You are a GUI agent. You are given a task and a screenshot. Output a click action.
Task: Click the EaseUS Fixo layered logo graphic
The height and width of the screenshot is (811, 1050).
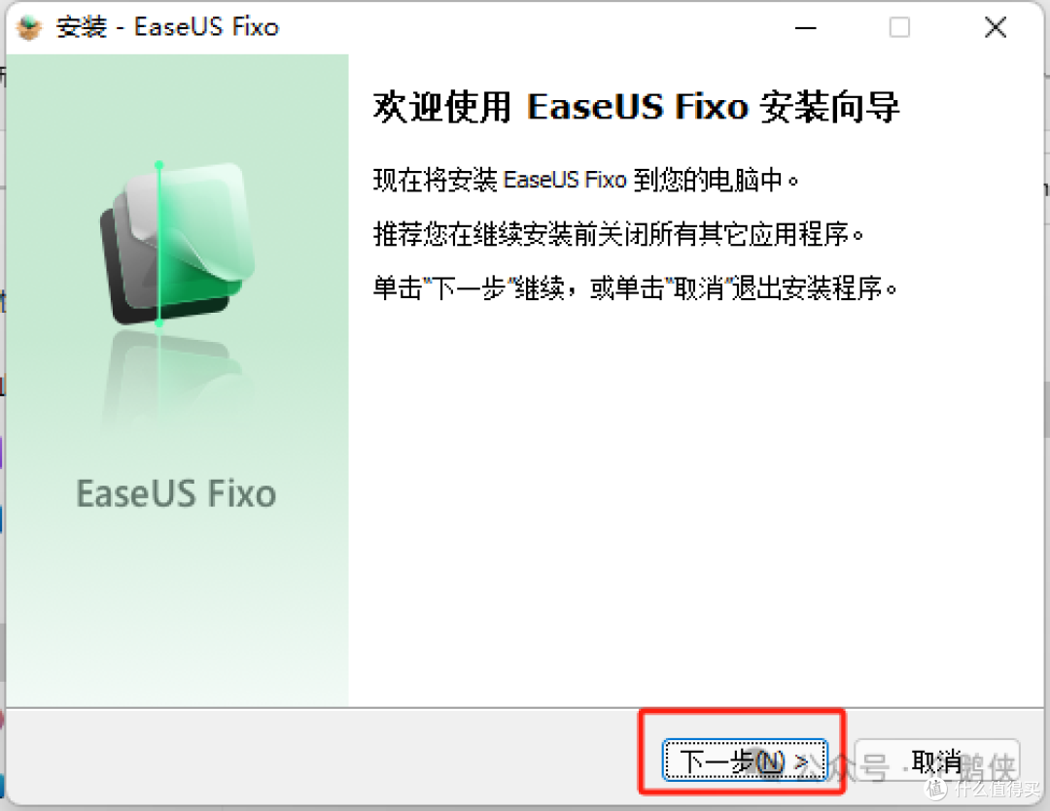[x=178, y=243]
